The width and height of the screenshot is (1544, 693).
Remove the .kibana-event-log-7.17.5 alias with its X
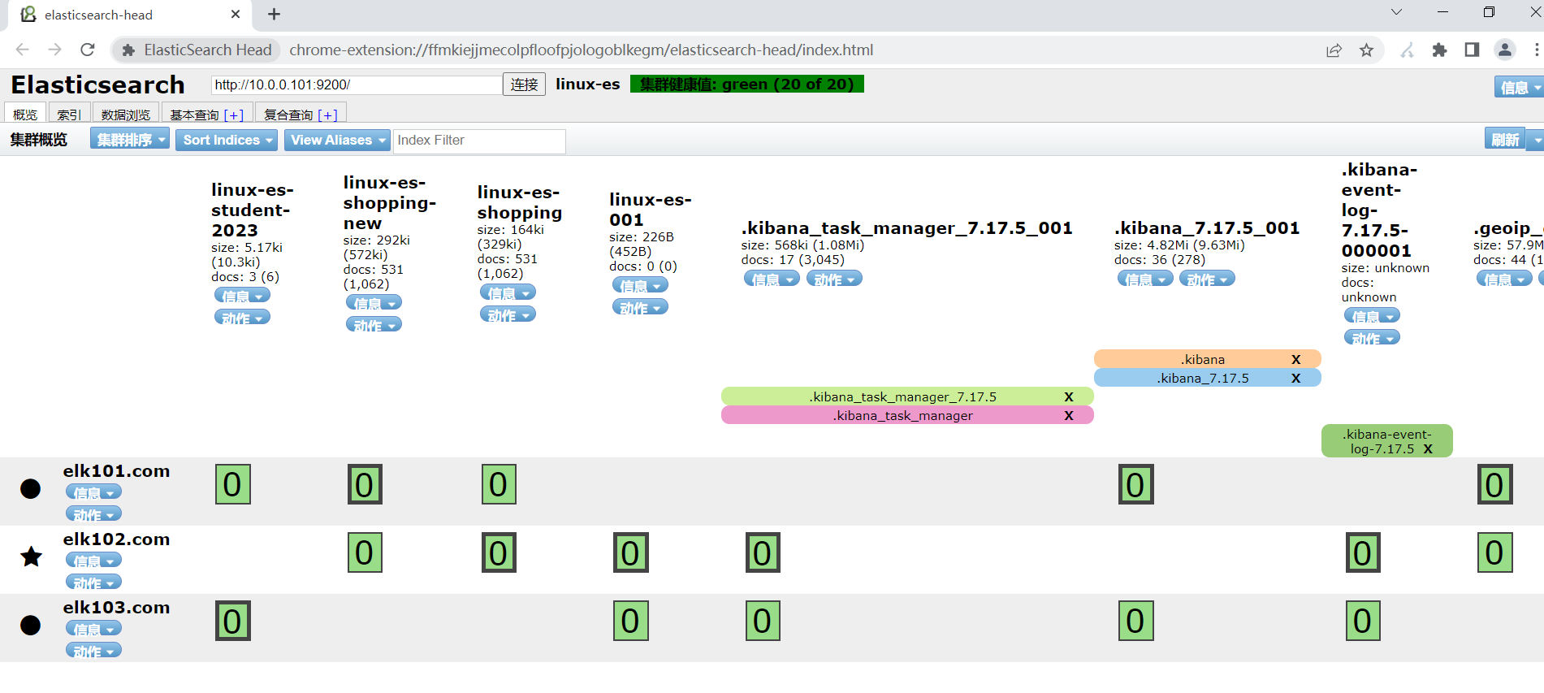[1428, 448]
